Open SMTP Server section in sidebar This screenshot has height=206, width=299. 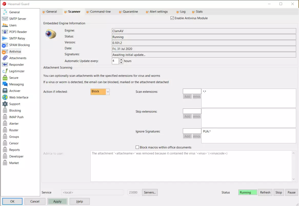point(17,19)
